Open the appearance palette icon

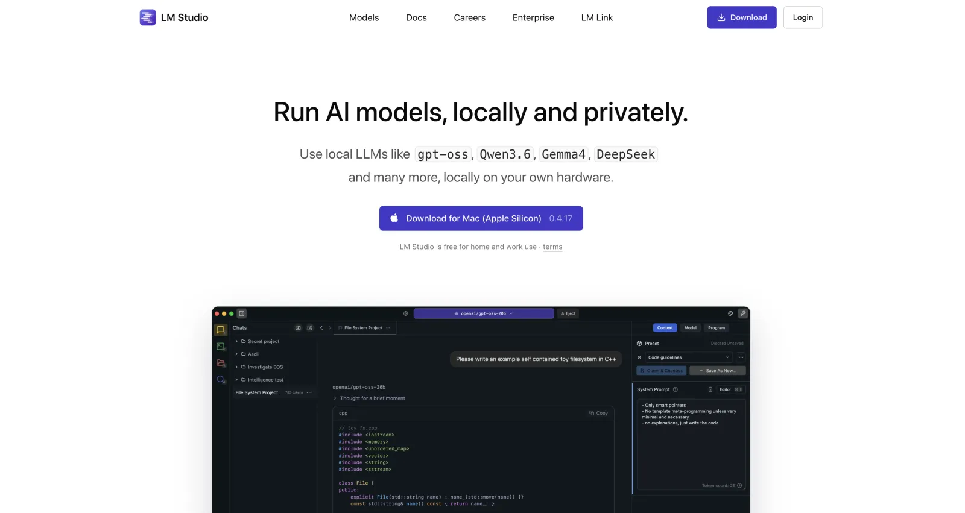[x=730, y=313]
